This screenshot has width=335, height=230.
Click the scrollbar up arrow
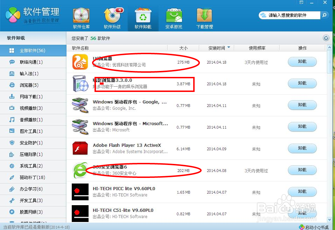coord(329,48)
